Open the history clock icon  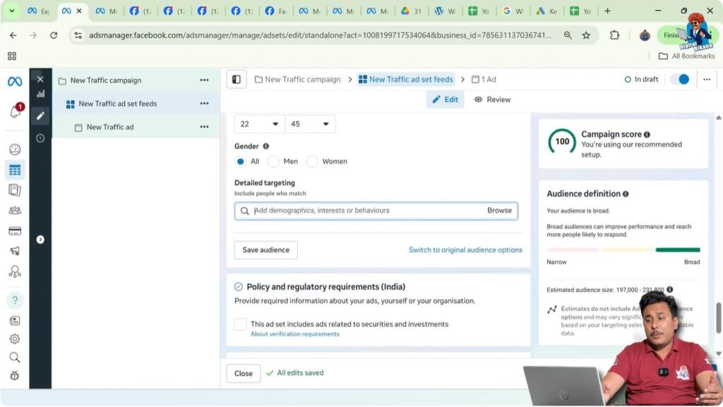pos(40,138)
